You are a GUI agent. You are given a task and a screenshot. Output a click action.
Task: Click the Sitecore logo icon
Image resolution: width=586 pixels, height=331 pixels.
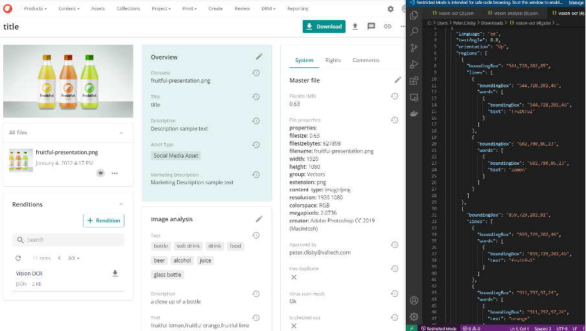[8, 8]
